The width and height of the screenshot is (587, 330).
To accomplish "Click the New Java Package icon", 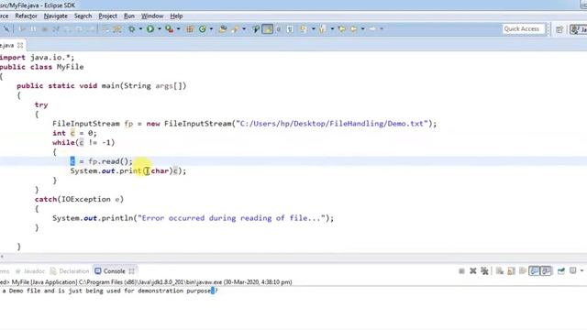I will point(190,28).
